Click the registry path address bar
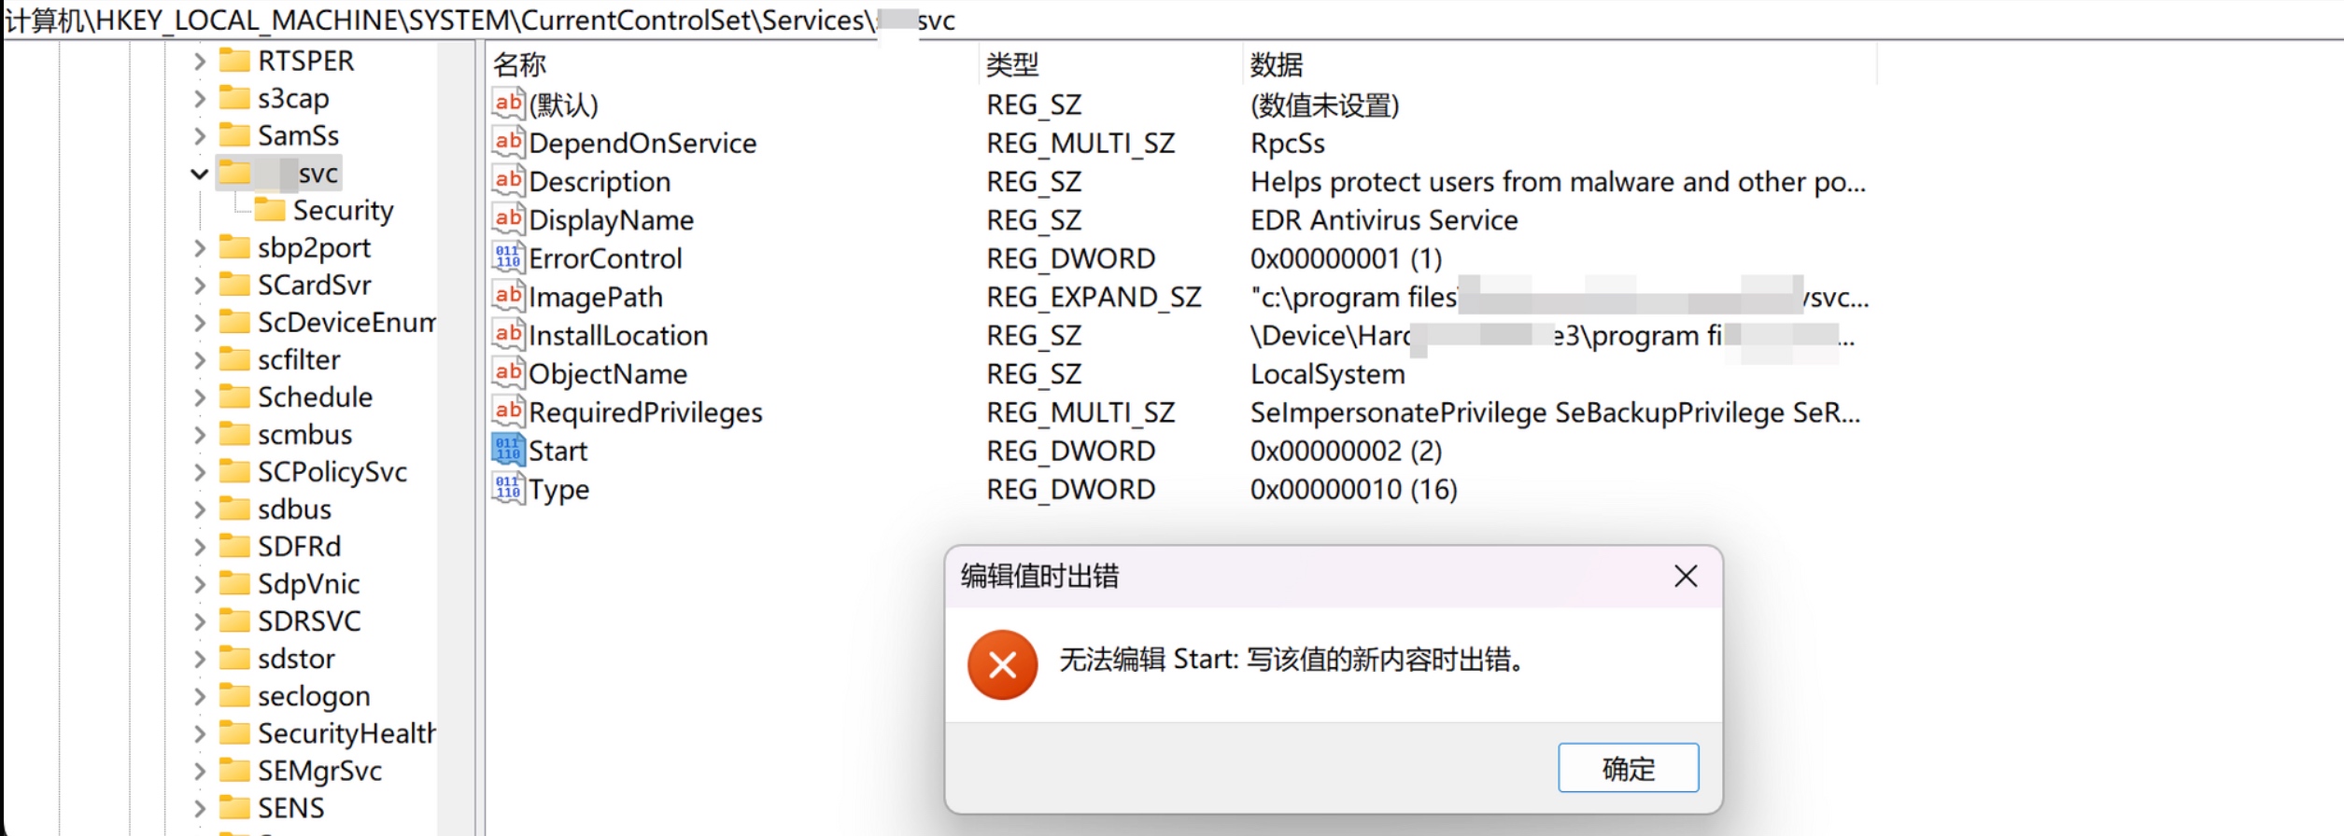This screenshot has width=2344, height=836. pos(1121,20)
